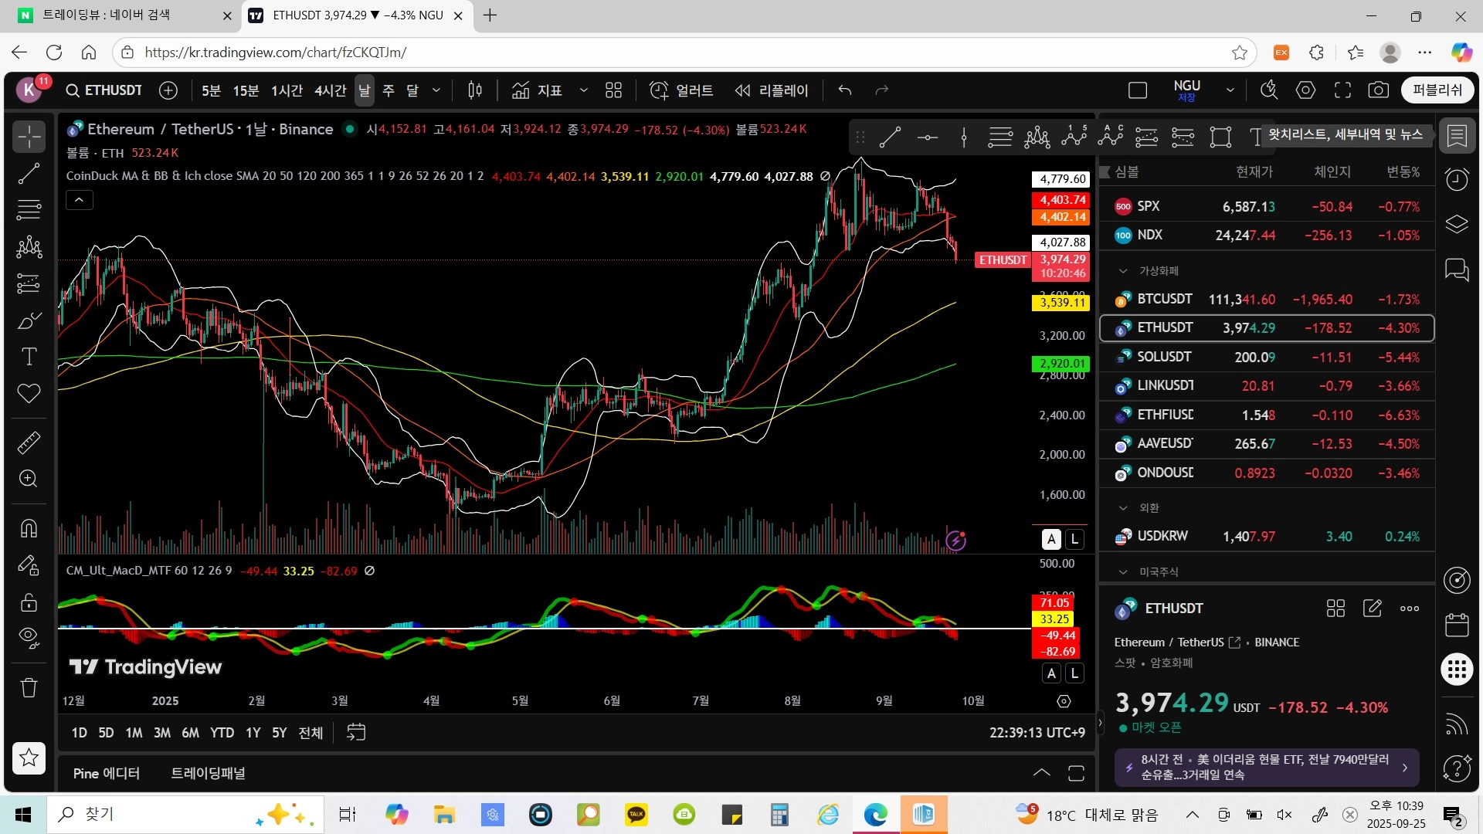Image resolution: width=1483 pixels, height=834 pixels.
Task: Set chart range to YTD
Action: pos(222,733)
